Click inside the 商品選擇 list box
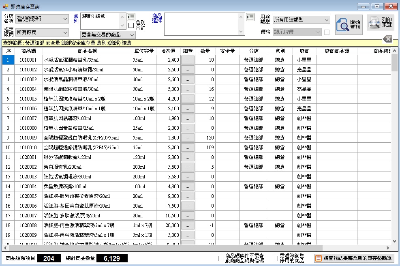This screenshot has width=400, height=266. pos(204,24)
